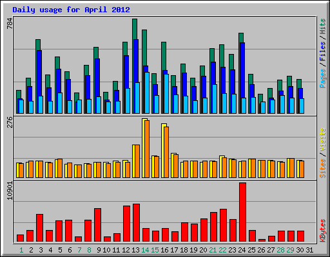Click day 24 on the x-axis
Screen dimensions: 330x257
[242, 250]
